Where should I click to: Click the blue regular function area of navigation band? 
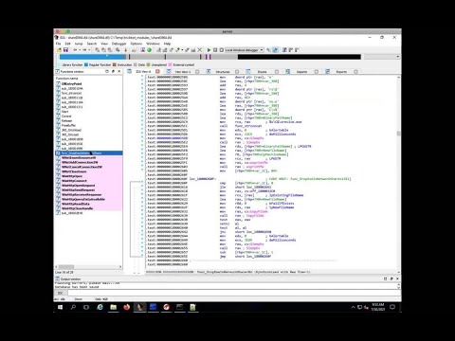click(93, 57)
